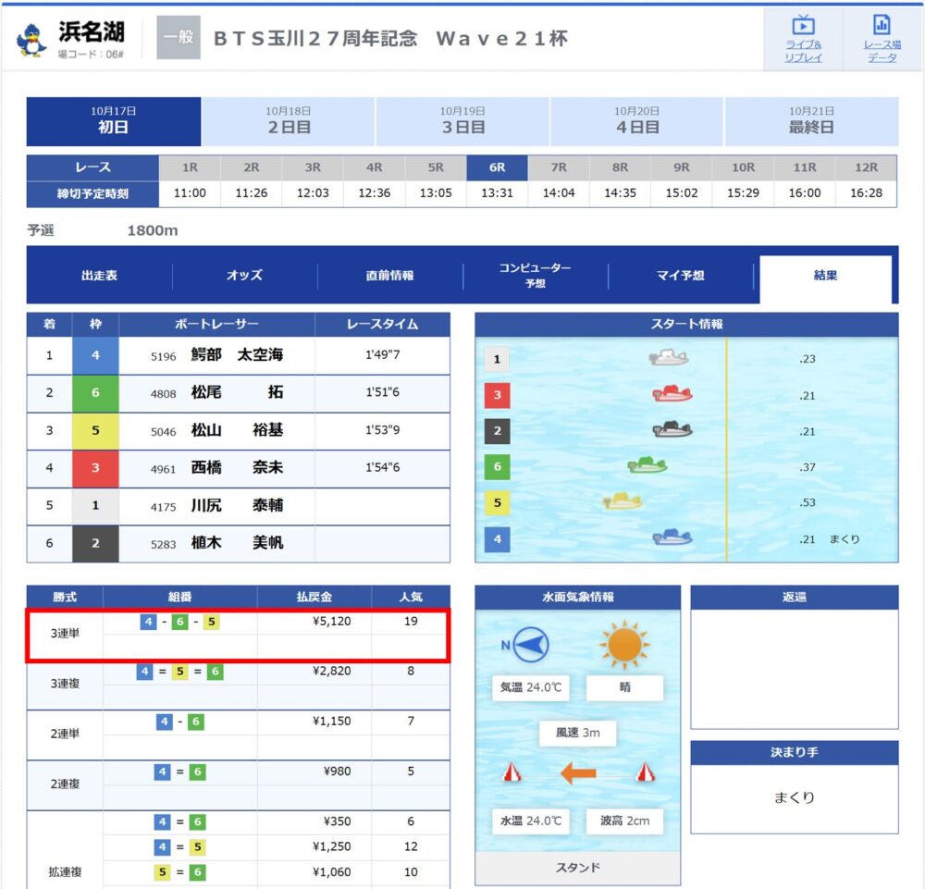
Task: Select the 最終日 date tab
Action: click(x=811, y=121)
